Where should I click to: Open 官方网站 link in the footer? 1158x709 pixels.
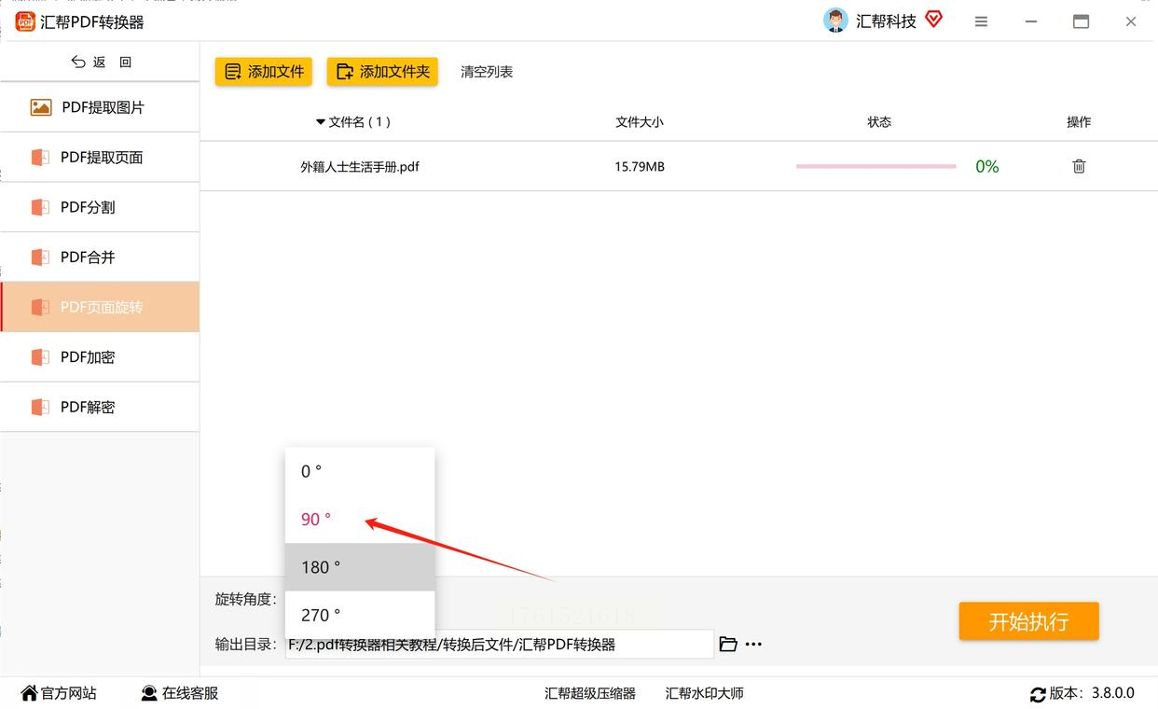(x=58, y=693)
